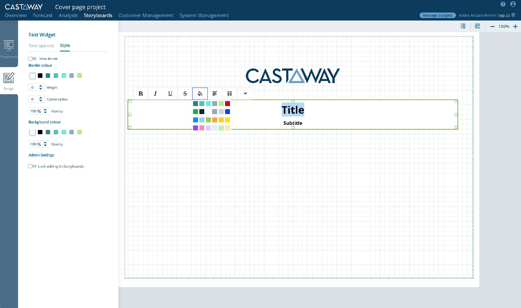Click the list formatting icon
The width and height of the screenshot is (521, 308).
tap(230, 94)
